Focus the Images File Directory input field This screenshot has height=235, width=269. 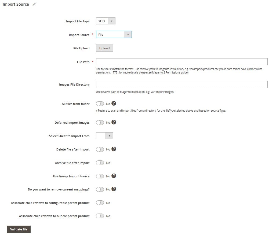[182, 84]
